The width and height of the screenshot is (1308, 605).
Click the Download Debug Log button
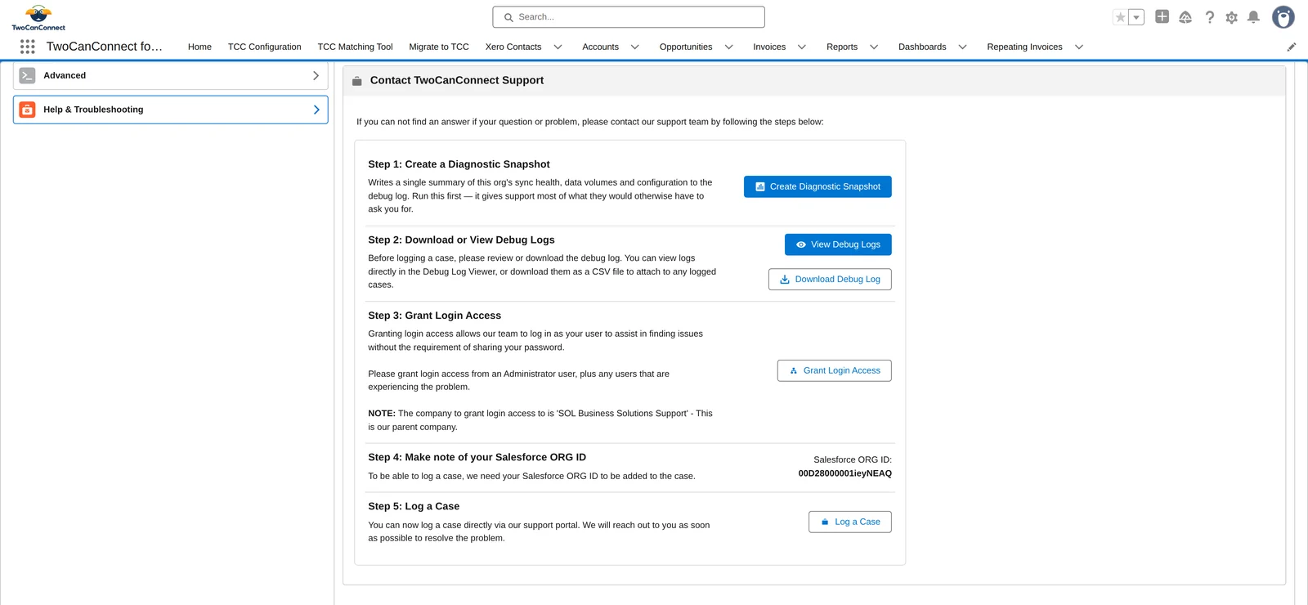tap(830, 280)
